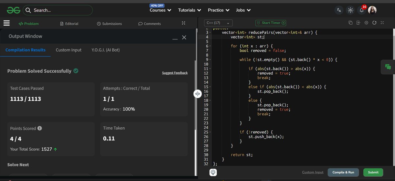Open notifications bell with 16 badge
Image resolution: width=395 pixels, height=181 pixels.
tap(362, 10)
